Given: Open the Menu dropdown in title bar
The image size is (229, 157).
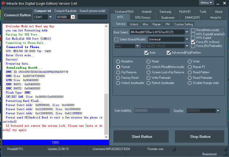Looking at the screenshot, I should [x=206, y=3].
